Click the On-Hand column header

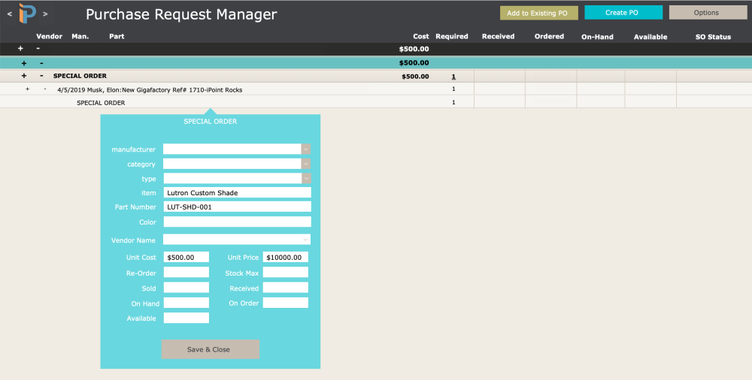(x=597, y=37)
